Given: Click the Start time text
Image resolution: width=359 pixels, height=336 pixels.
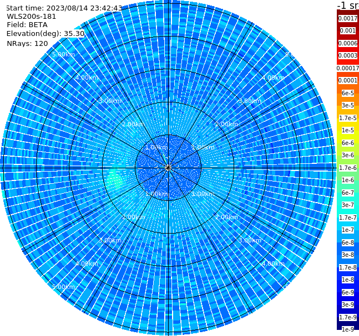Looking at the screenshot, I should coord(64,8).
